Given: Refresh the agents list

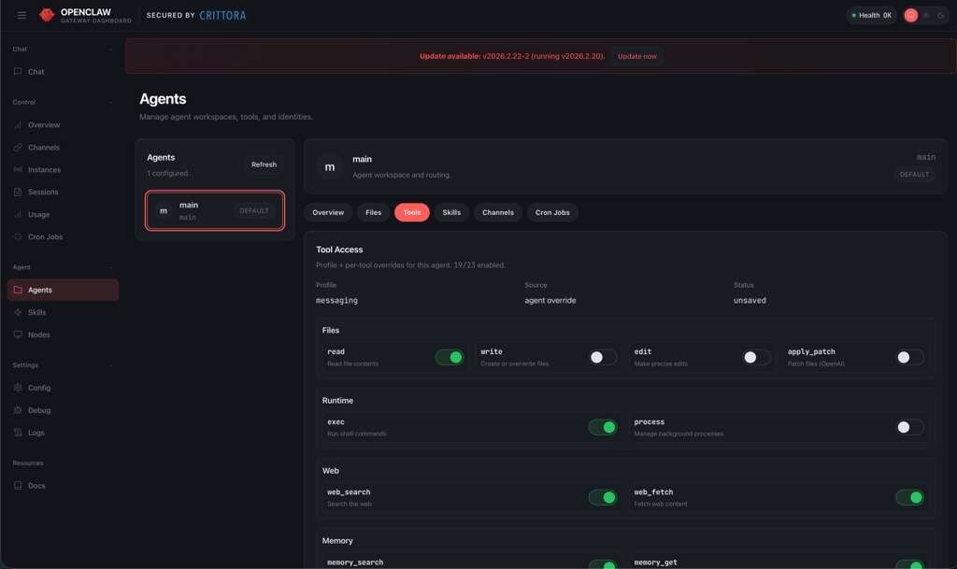Looking at the screenshot, I should [x=264, y=164].
